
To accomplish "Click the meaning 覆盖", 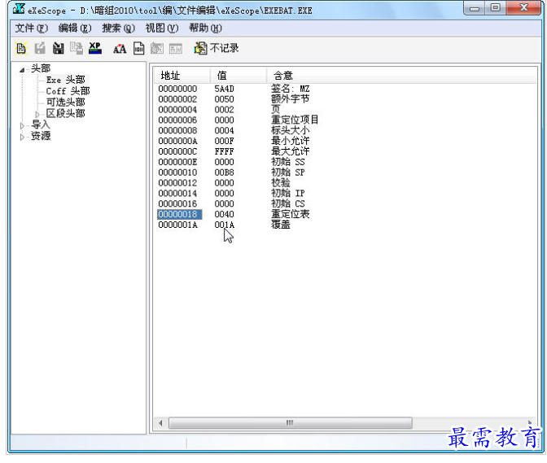I will [x=281, y=225].
